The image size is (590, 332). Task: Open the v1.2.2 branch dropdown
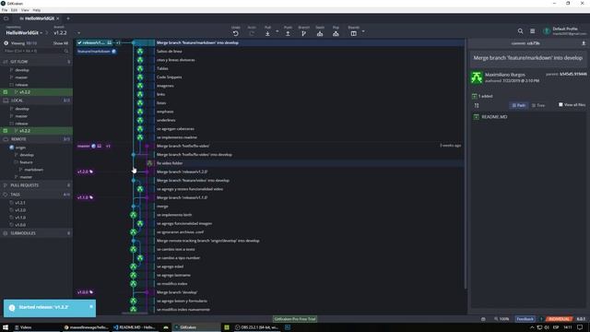(66, 33)
